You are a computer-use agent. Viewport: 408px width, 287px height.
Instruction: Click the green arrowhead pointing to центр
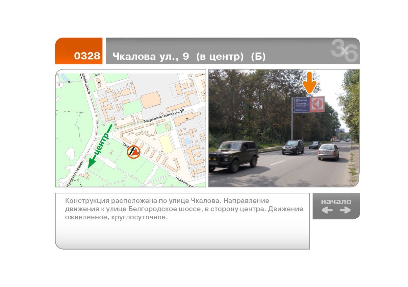point(91,163)
